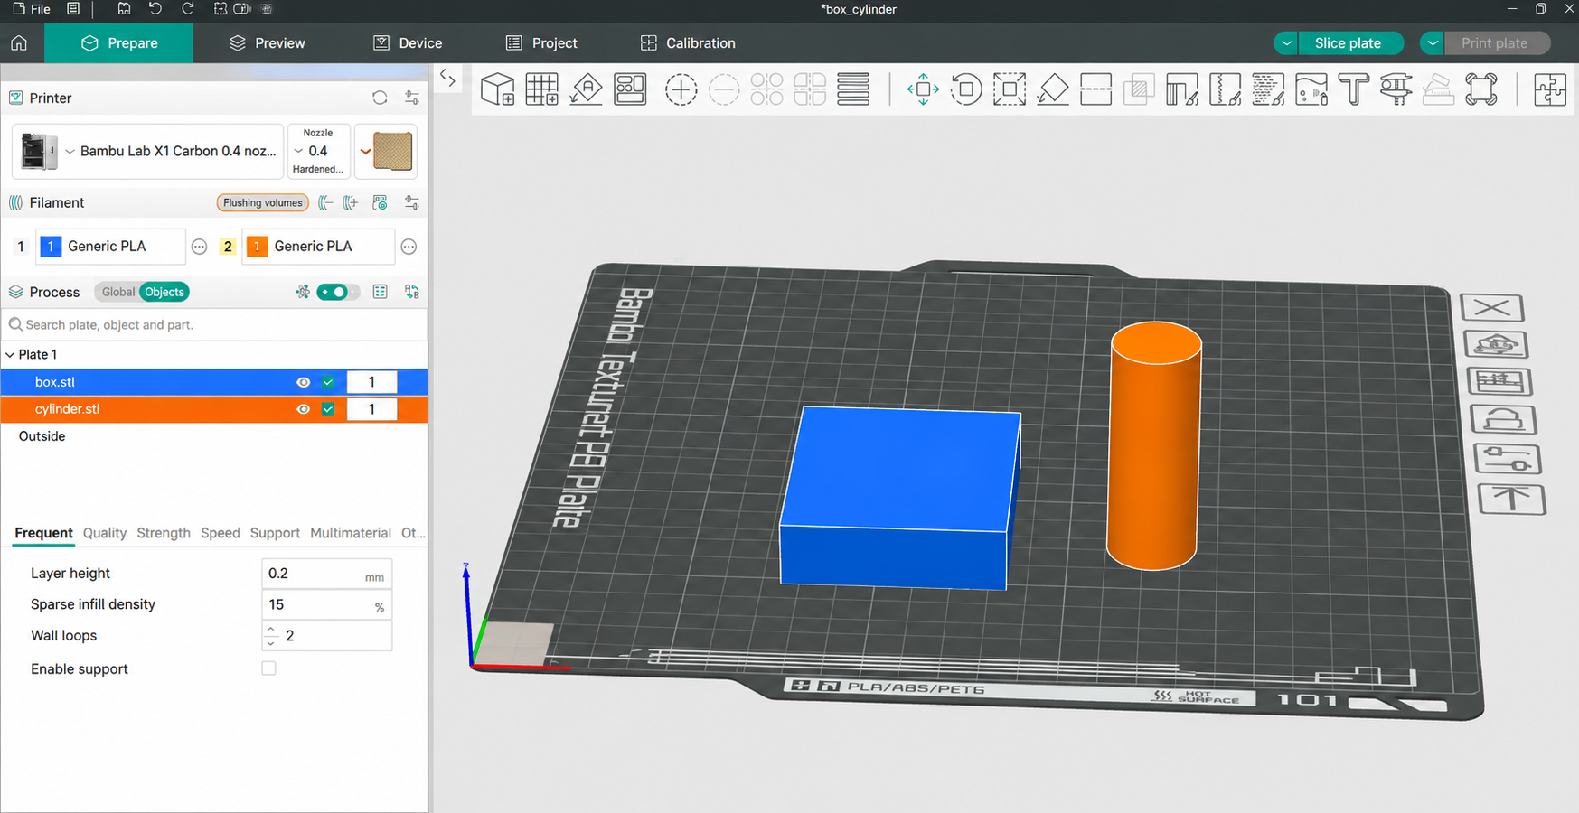Uncheck the printable checkbox for box.stl
Image resolution: width=1579 pixels, height=813 pixels.
(x=328, y=382)
